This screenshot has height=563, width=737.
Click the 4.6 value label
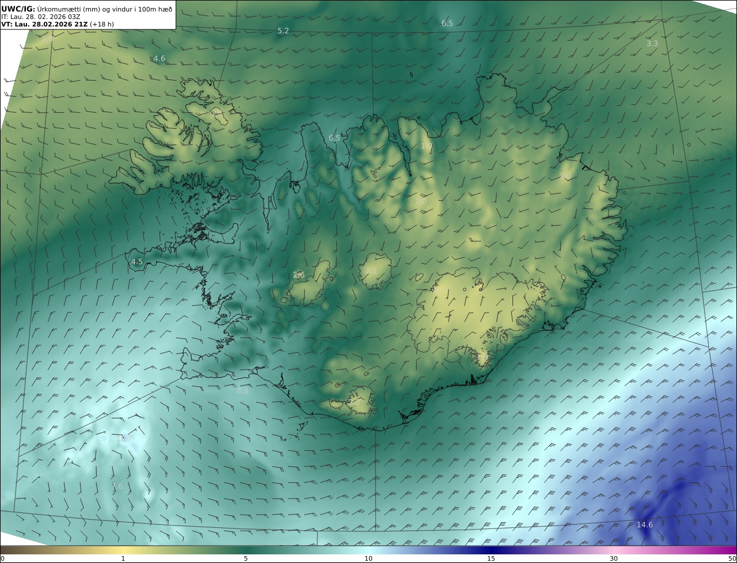(159, 59)
